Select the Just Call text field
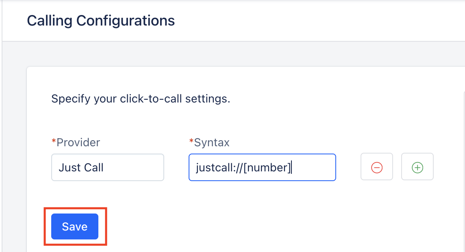Viewport: 465px width, 252px height. point(108,167)
